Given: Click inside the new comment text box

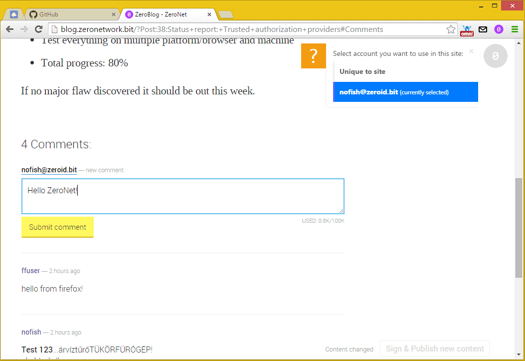Looking at the screenshot, I should [x=183, y=196].
